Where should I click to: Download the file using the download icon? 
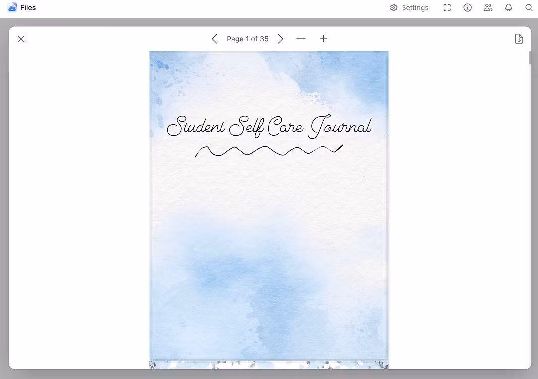[519, 39]
